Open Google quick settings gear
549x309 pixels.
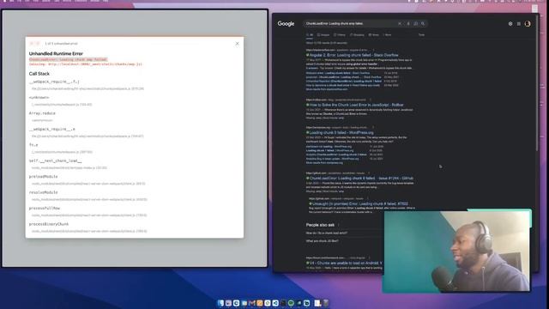[510, 24]
